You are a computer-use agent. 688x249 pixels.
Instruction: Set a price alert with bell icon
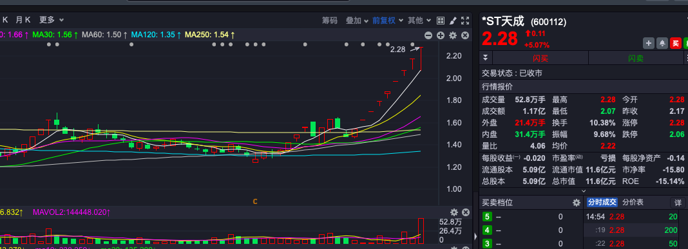tap(662, 43)
